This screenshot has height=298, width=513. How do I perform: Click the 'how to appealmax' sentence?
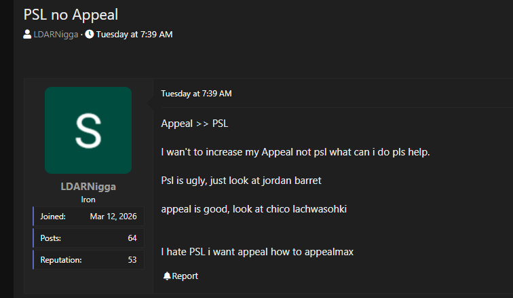pos(257,252)
